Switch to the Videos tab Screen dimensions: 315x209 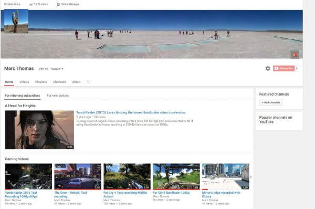pos(24,82)
